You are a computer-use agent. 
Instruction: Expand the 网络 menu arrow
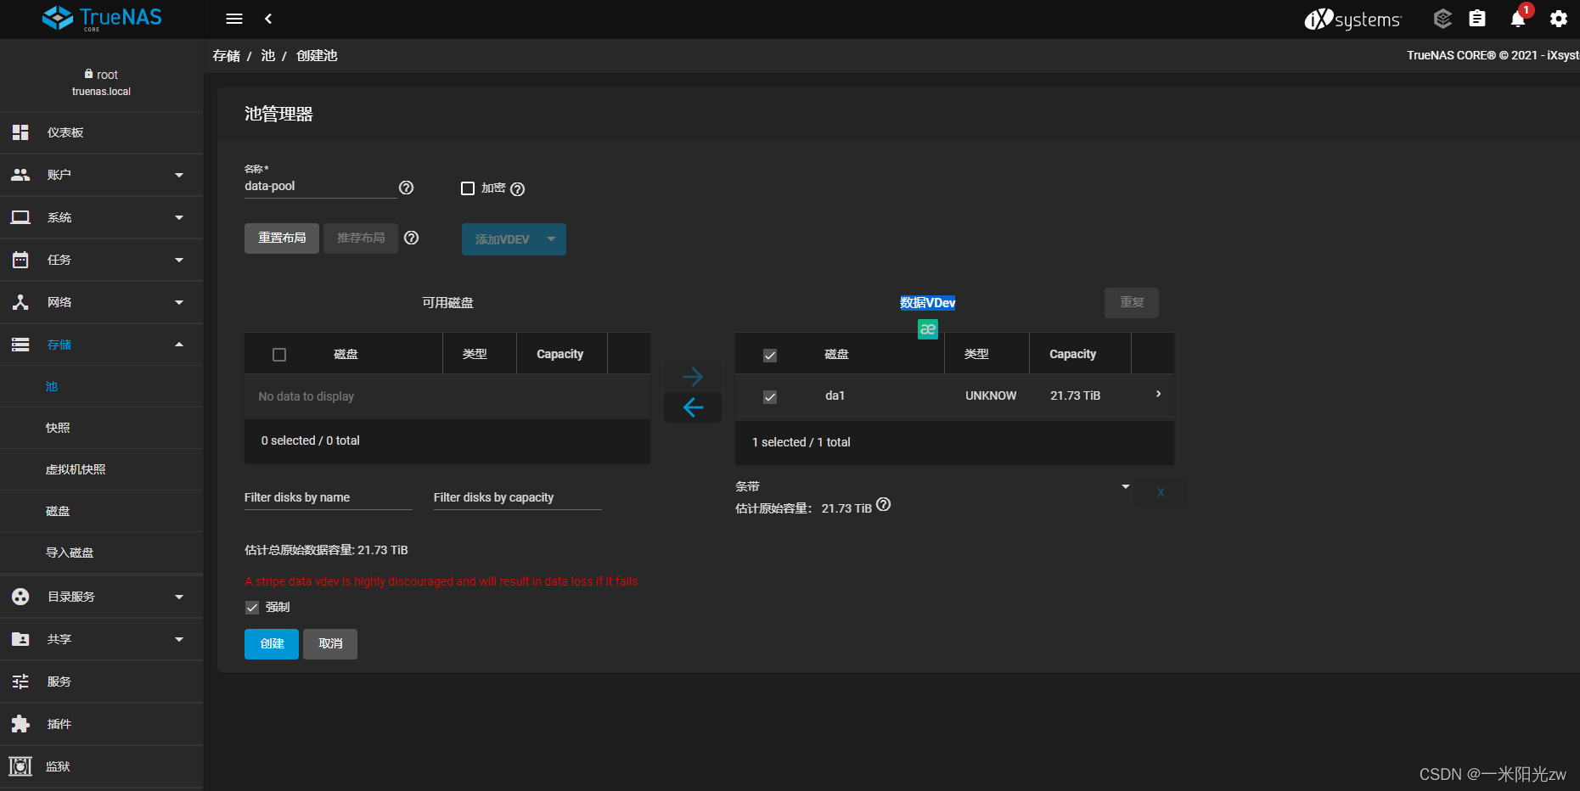click(179, 302)
